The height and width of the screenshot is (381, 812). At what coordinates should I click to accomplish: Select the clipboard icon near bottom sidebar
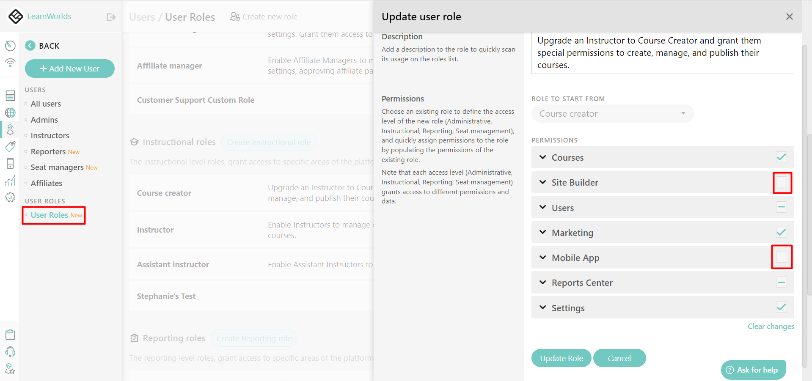click(x=10, y=334)
